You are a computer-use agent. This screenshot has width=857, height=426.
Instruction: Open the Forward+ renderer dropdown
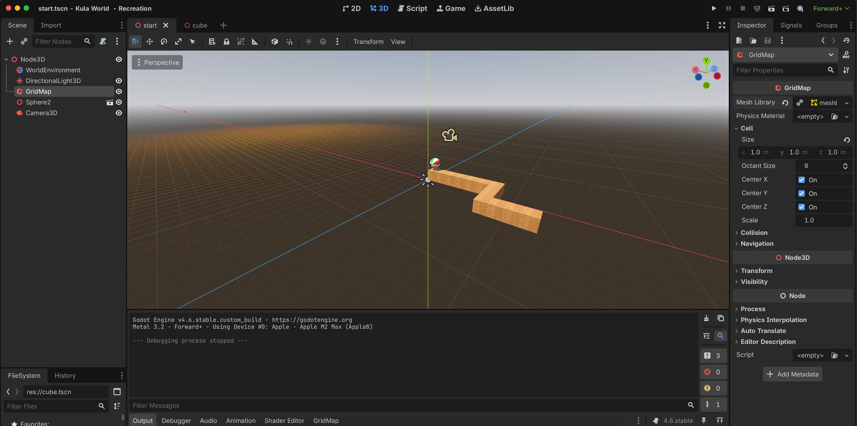(x=831, y=8)
